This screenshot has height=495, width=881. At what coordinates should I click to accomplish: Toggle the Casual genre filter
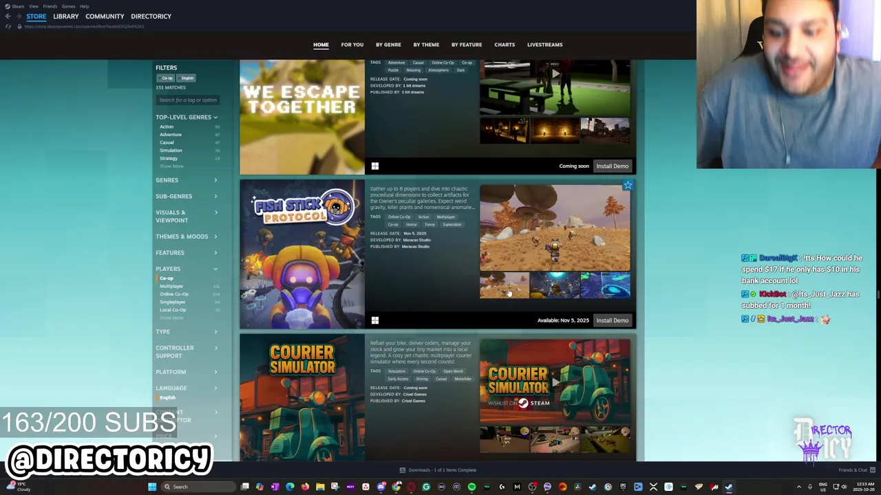tap(167, 142)
